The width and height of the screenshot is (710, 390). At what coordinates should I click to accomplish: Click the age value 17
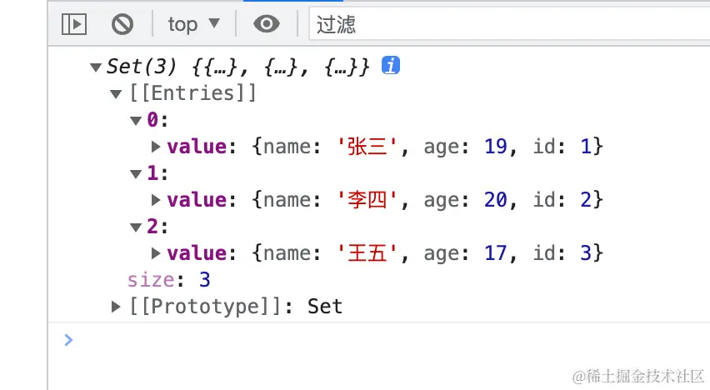coord(495,253)
